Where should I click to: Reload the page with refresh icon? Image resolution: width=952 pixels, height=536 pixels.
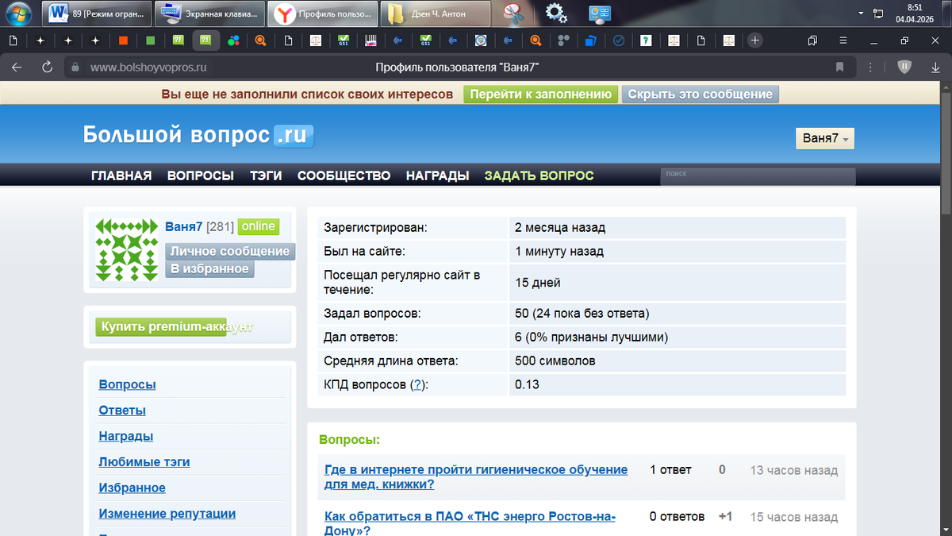point(48,67)
